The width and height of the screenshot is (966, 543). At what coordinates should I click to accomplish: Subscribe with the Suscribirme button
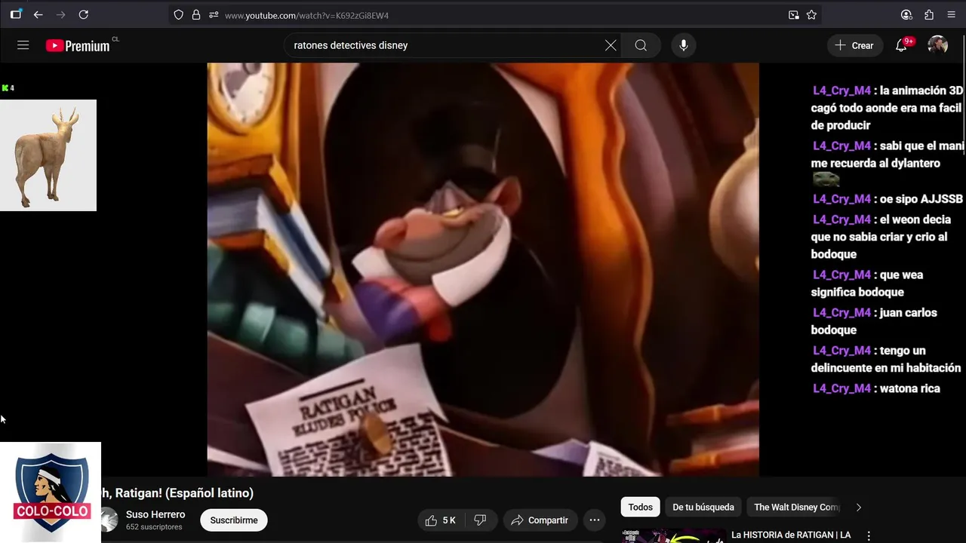tap(234, 520)
